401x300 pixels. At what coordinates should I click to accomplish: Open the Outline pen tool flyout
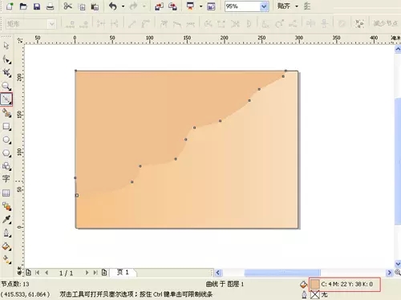coord(6,233)
